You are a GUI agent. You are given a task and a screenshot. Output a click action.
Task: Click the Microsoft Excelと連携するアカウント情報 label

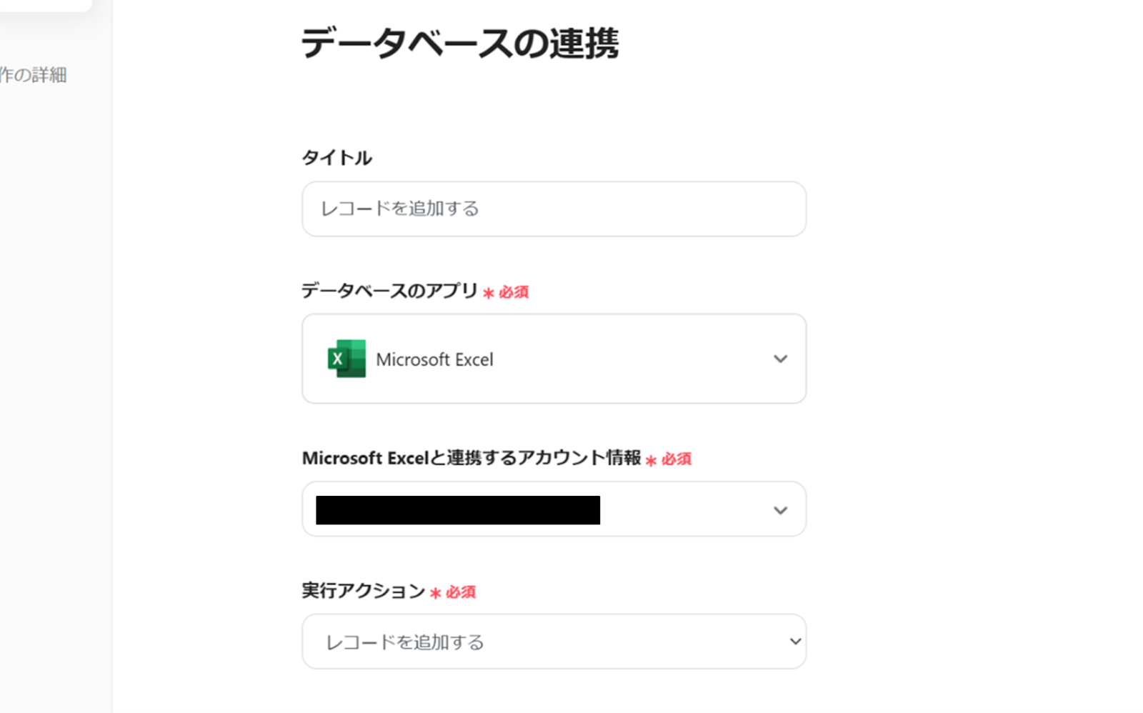click(471, 458)
